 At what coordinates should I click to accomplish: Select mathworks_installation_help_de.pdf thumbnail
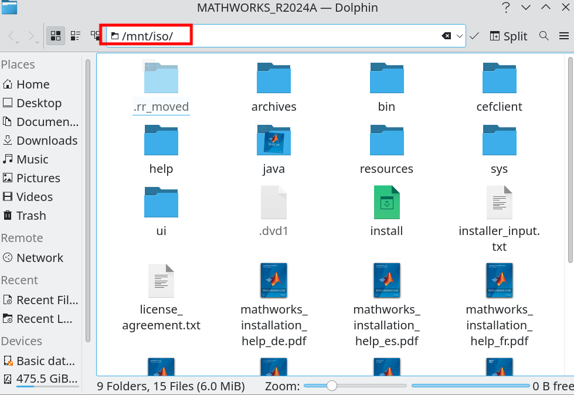274,280
